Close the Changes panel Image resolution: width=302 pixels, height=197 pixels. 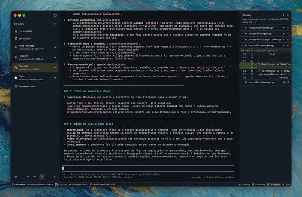pyautogui.click(x=288, y=15)
